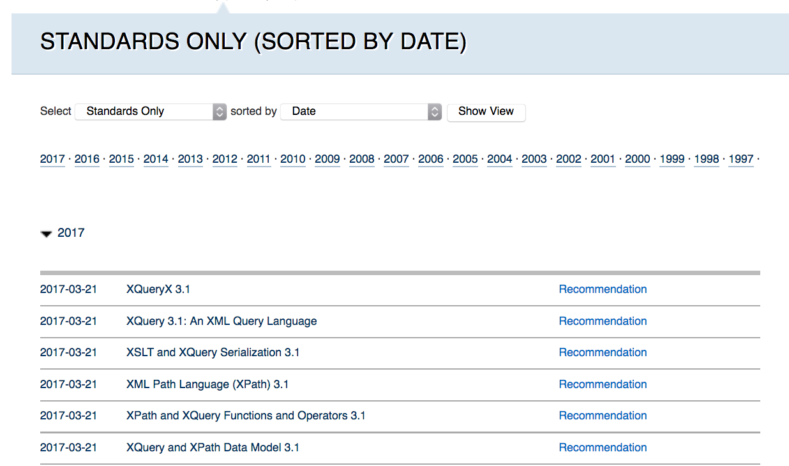Screen dimensions: 789x466
Task: Select the 2013 year link
Action: 190,159
